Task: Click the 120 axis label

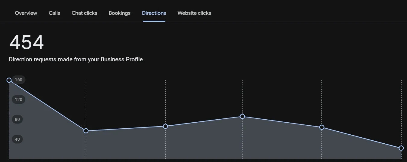Action: [x=18, y=99]
